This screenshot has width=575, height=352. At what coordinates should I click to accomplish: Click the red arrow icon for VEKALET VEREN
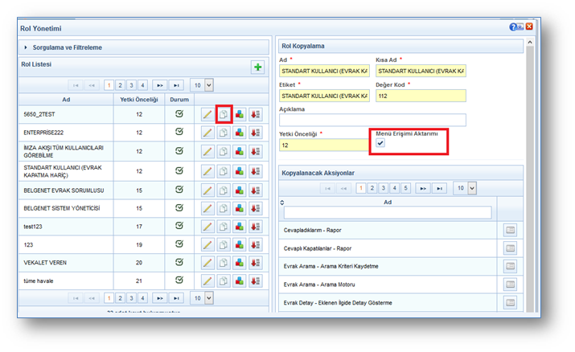tap(256, 263)
